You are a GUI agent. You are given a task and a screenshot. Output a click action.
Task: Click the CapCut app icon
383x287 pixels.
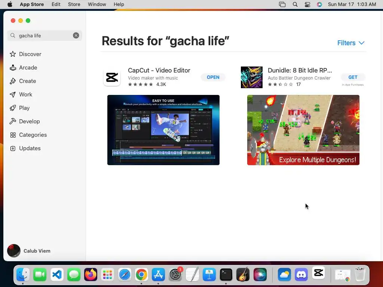coord(112,77)
